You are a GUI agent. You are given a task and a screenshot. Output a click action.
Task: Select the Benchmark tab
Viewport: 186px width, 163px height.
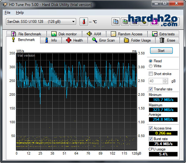coord(23,40)
